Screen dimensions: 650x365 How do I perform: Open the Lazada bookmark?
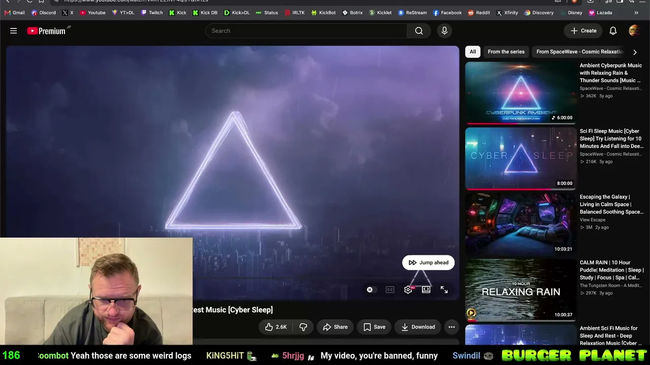tap(600, 13)
